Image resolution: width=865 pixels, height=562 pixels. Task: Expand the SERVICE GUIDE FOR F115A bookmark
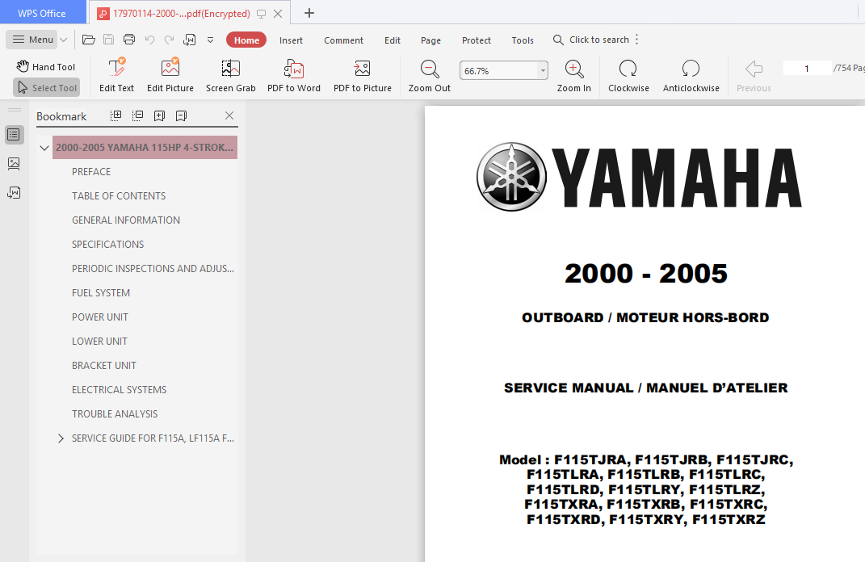click(61, 438)
